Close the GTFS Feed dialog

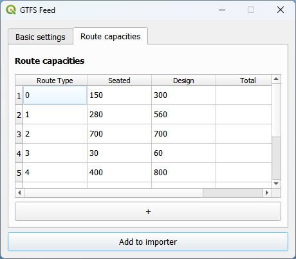(281, 10)
